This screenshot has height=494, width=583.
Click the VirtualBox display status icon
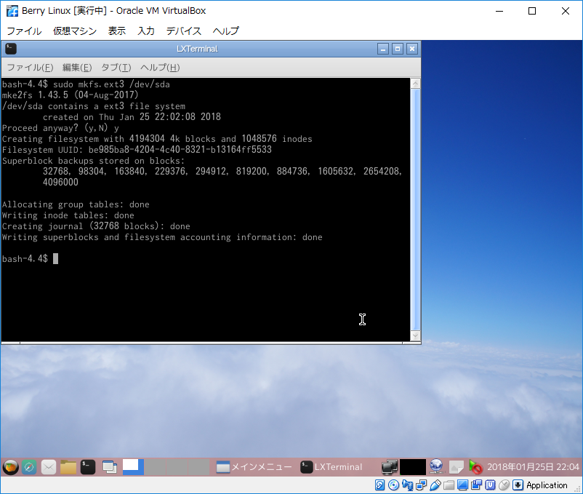coord(462,485)
